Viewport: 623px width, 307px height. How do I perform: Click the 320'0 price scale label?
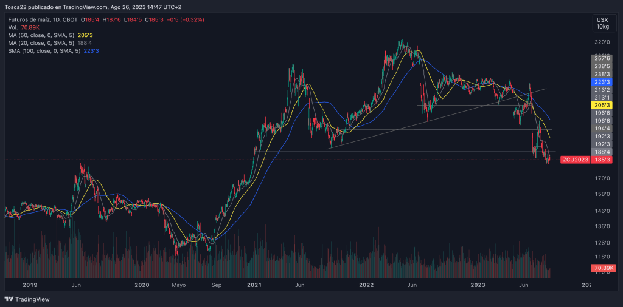pos(602,42)
